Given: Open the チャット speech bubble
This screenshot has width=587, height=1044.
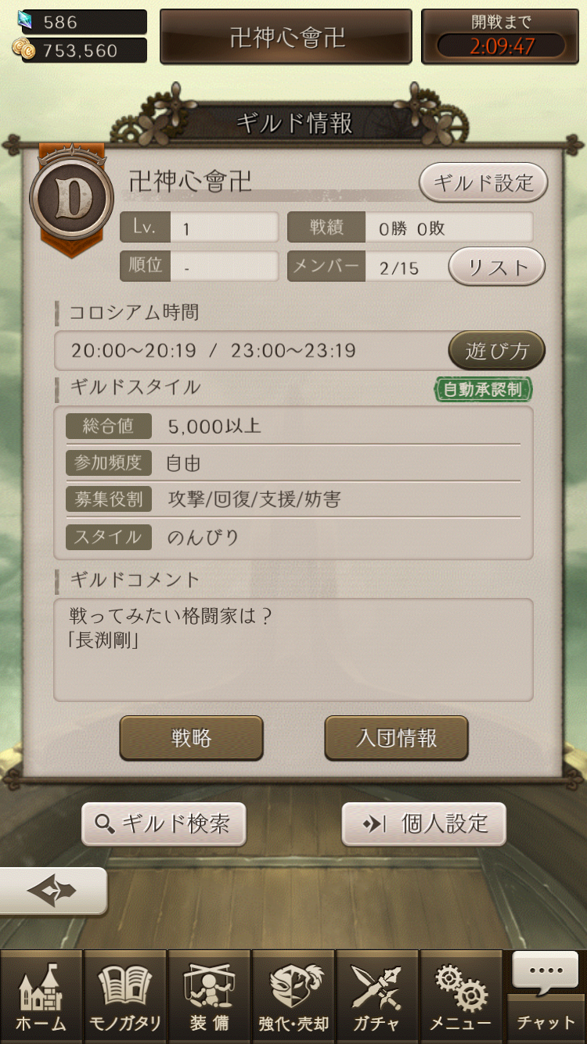Looking at the screenshot, I should pos(546,995).
